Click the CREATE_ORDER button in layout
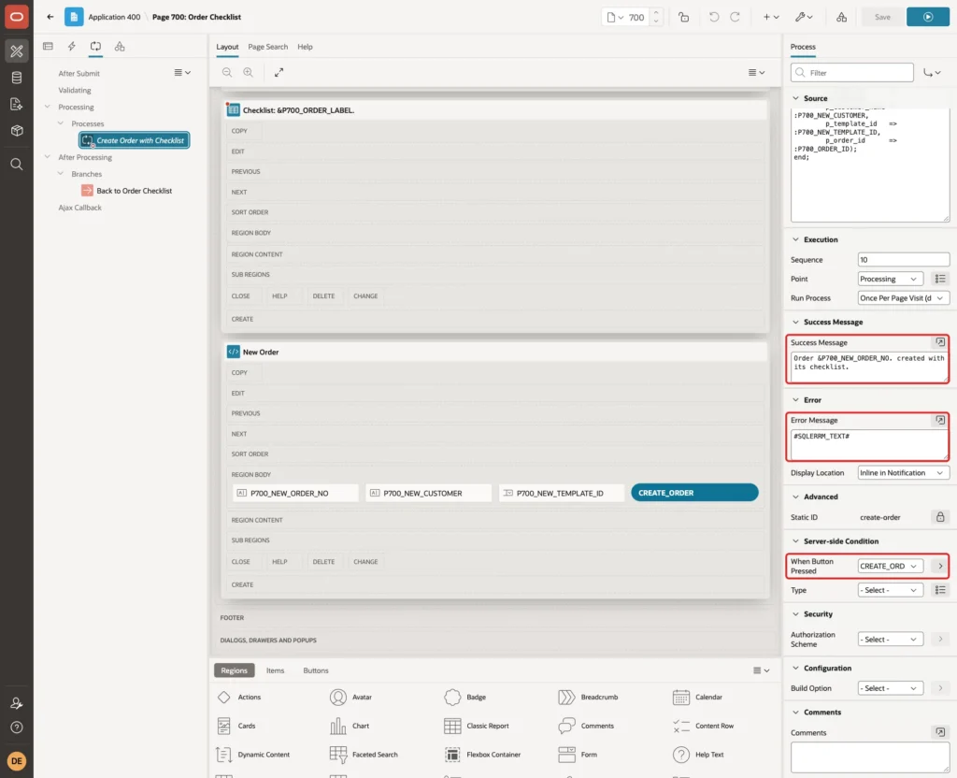 click(x=694, y=492)
